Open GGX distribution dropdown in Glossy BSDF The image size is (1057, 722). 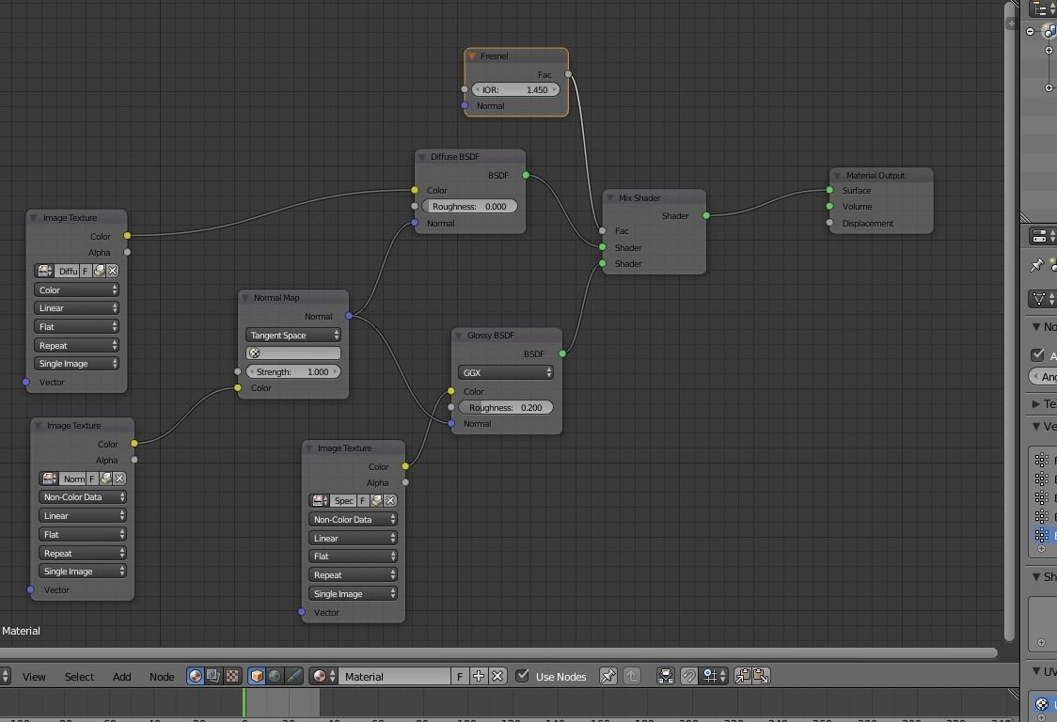(x=506, y=373)
